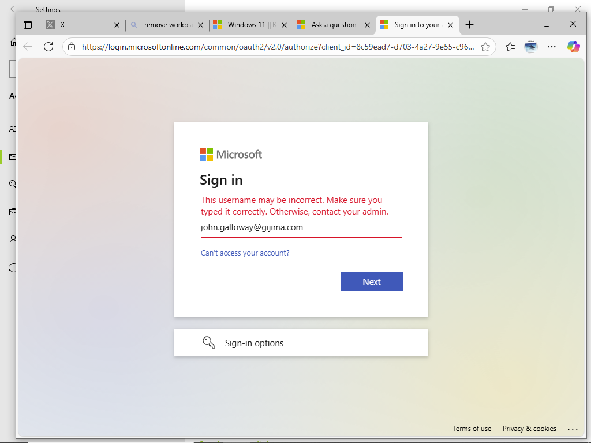Open Can't access your account link
Screen dimensions: 591x443
click(x=245, y=253)
